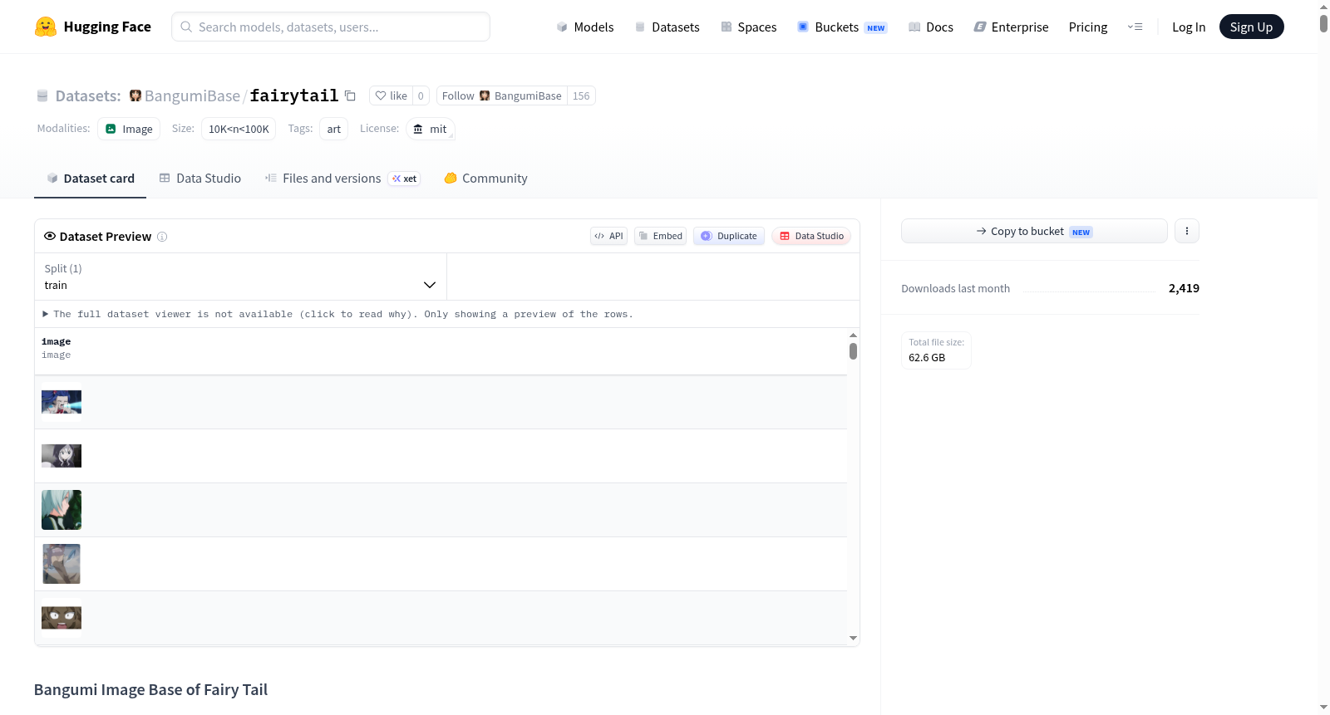Follow BangumiBase

coord(502,95)
